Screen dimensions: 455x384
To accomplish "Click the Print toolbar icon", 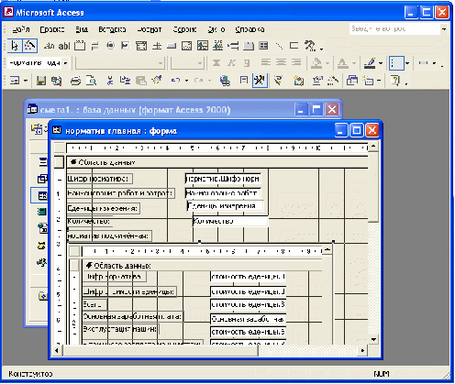I will pos(75,81).
